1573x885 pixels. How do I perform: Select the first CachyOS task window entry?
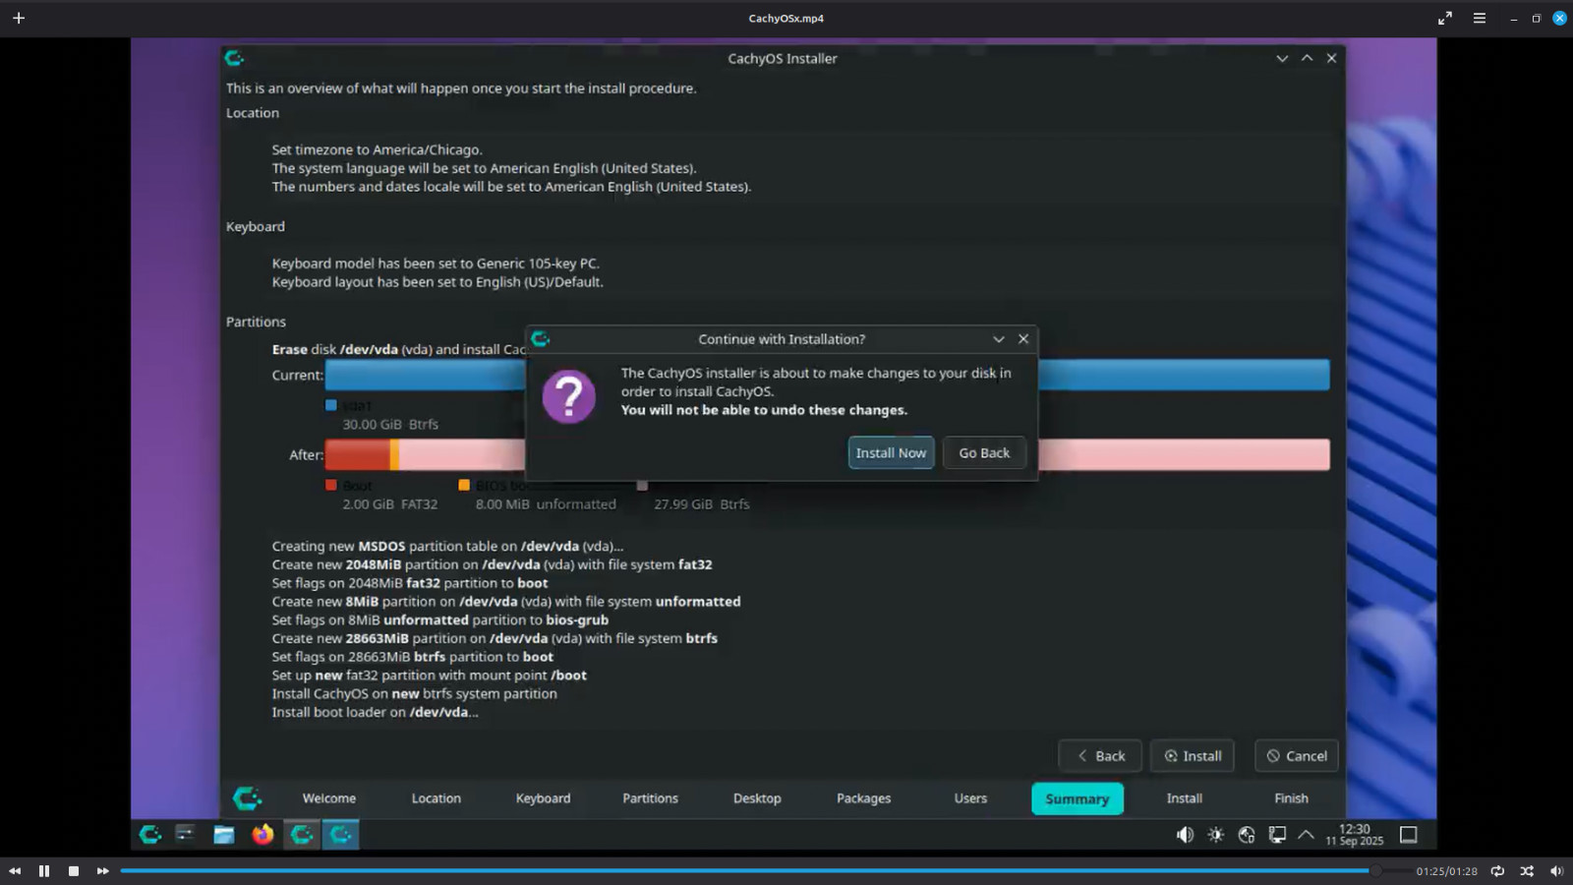[x=302, y=835]
